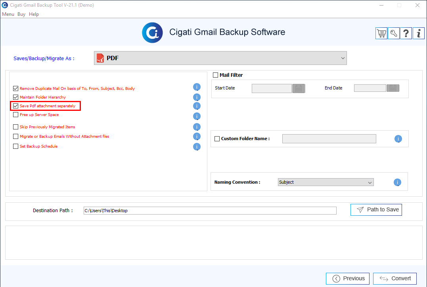Toggle Save Pdf attachment separately checkbox

pyautogui.click(x=15, y=106)
